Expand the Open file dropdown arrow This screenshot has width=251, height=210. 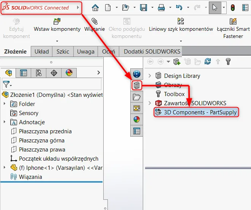coord(135,7)
